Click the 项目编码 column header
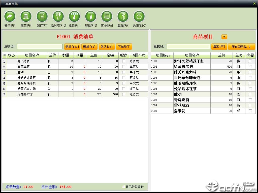Image resolution: width=258 pixels, height=193 pixels. point(162,55)
